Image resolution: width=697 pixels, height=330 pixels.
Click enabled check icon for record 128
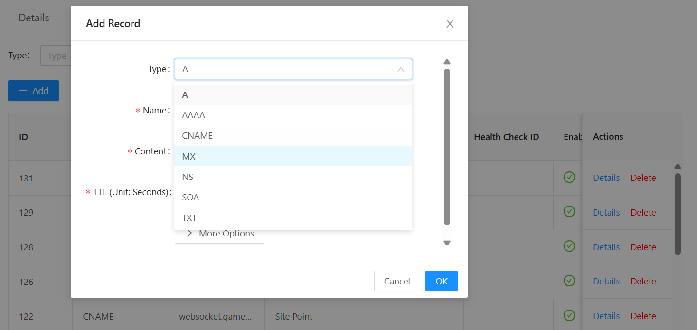[569, 246]
